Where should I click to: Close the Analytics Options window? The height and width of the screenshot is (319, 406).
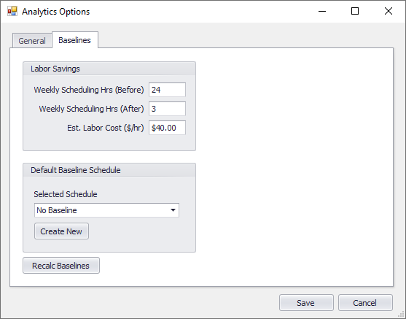pyautogui.click(x=389, y=11)
